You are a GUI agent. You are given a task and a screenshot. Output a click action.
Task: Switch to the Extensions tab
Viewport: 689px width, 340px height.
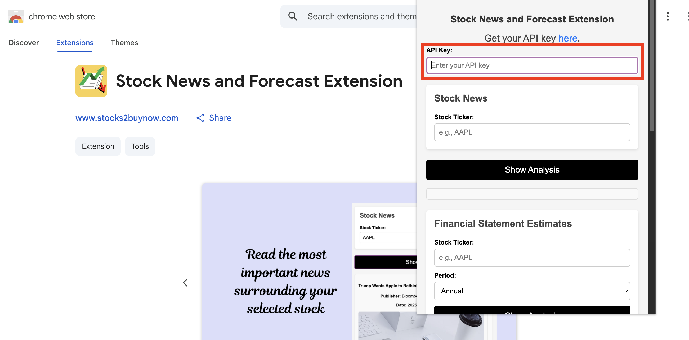[75, 43]
